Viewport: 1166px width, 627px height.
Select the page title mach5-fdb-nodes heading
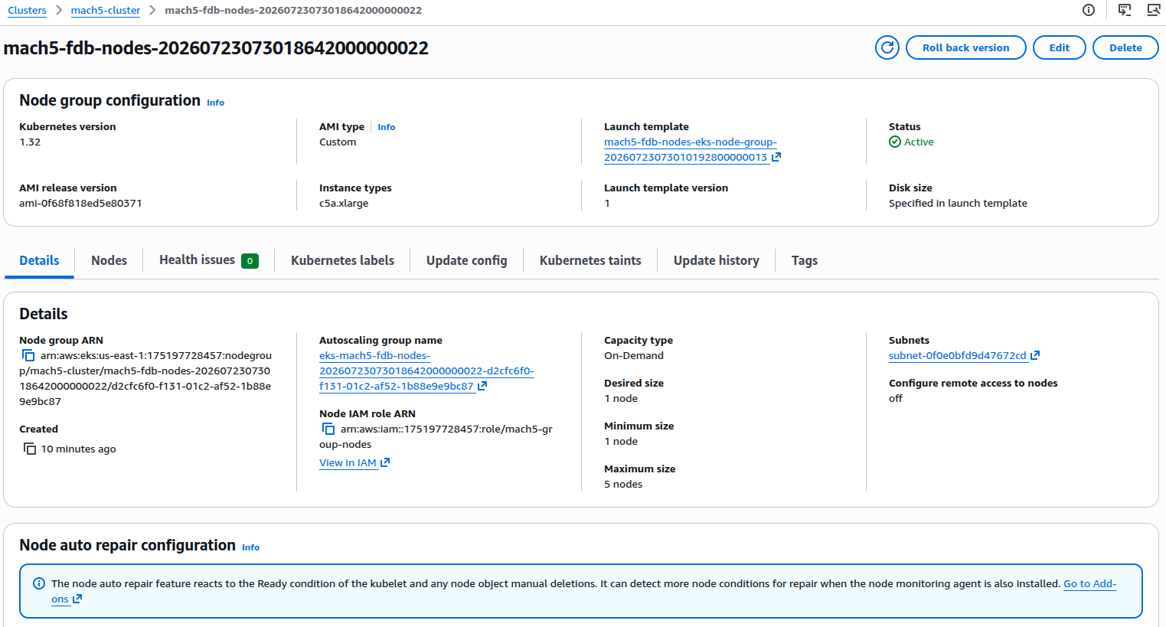click(216, 47)
